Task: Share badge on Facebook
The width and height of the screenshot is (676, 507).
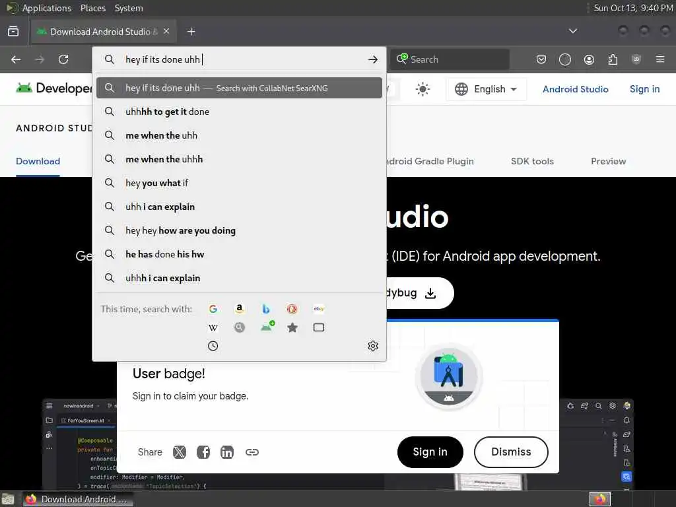Action: 203,452
